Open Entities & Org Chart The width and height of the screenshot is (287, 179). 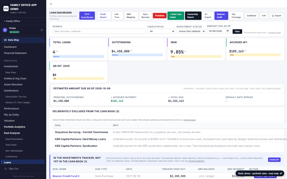pyautogui.click(x=15, y=79)
